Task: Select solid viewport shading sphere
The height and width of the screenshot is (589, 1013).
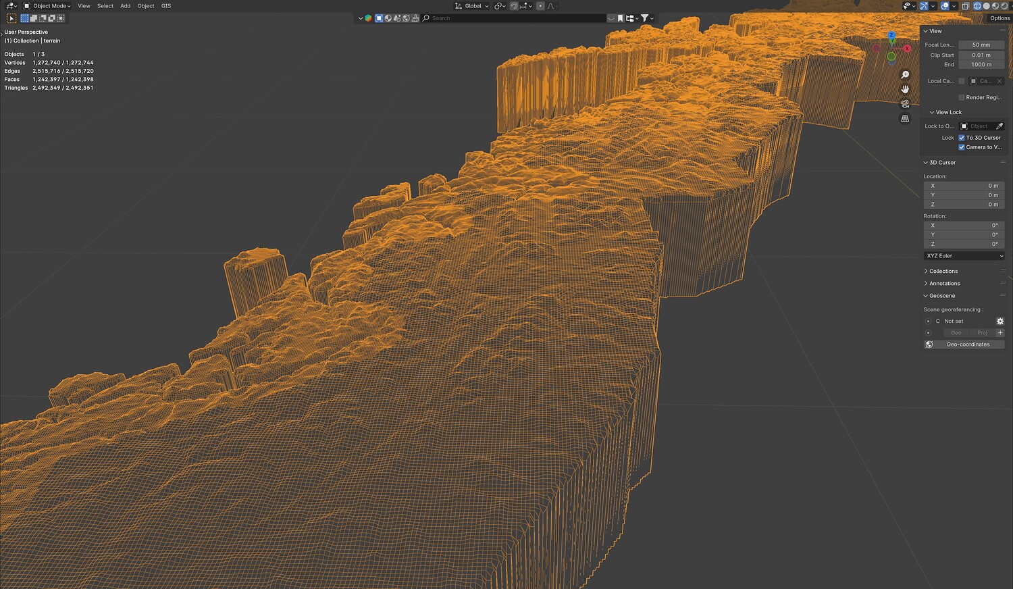Action: pos(986,6)
